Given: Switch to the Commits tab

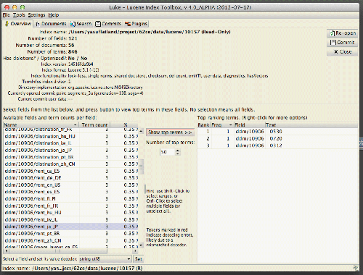Looking at the screenshot, I should tap(108, 24).
